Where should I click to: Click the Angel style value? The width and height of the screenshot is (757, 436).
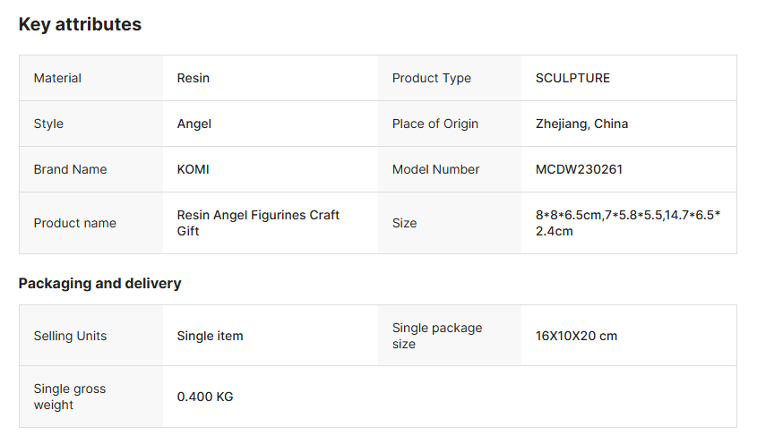(194, 124)
